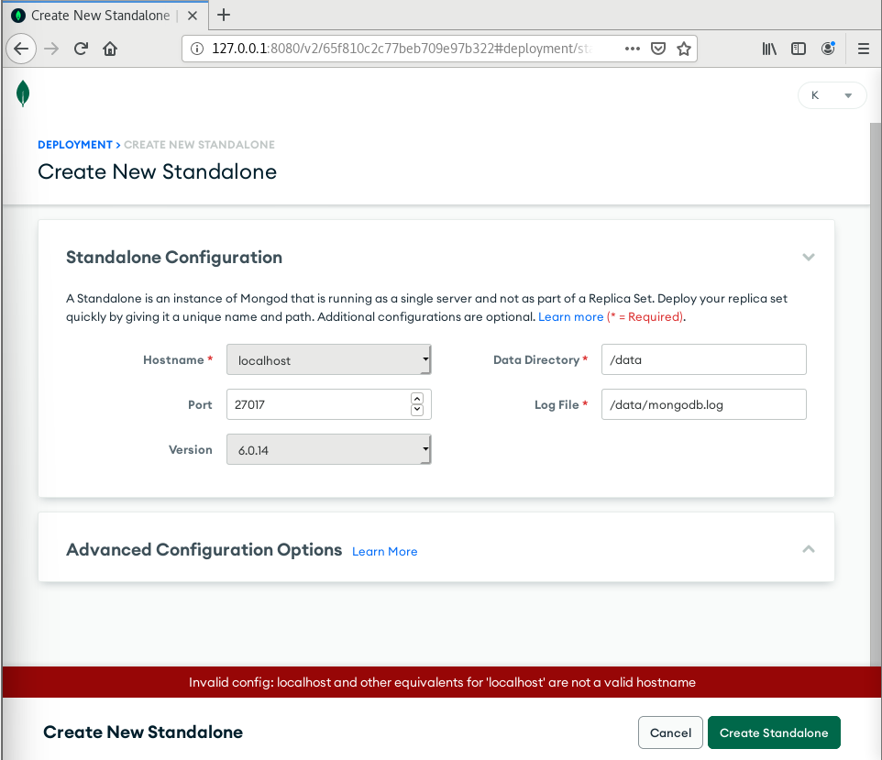
Task: Open the Firefox hamburger menu
Action: tap(863, 49)
